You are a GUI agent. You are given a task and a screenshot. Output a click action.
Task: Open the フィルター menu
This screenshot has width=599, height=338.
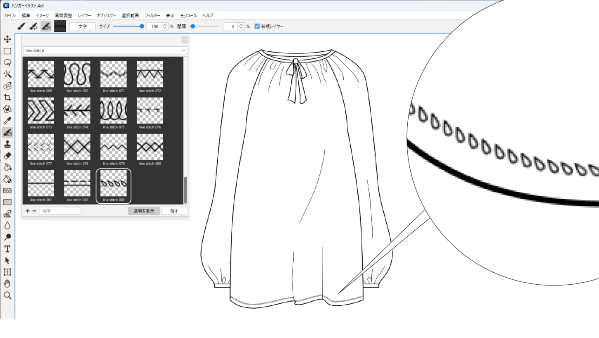point(152,15)
